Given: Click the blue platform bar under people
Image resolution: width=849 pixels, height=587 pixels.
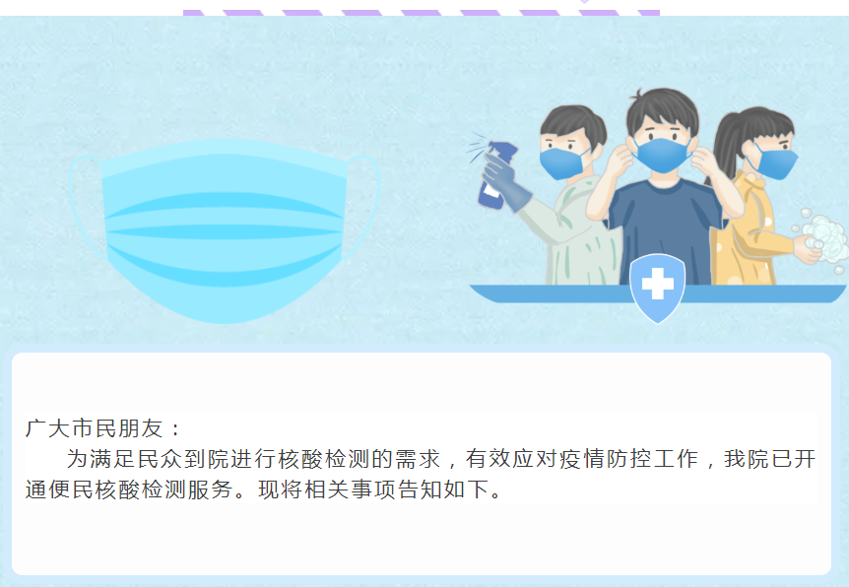Looking at the screenshot, I should point(657,293).
